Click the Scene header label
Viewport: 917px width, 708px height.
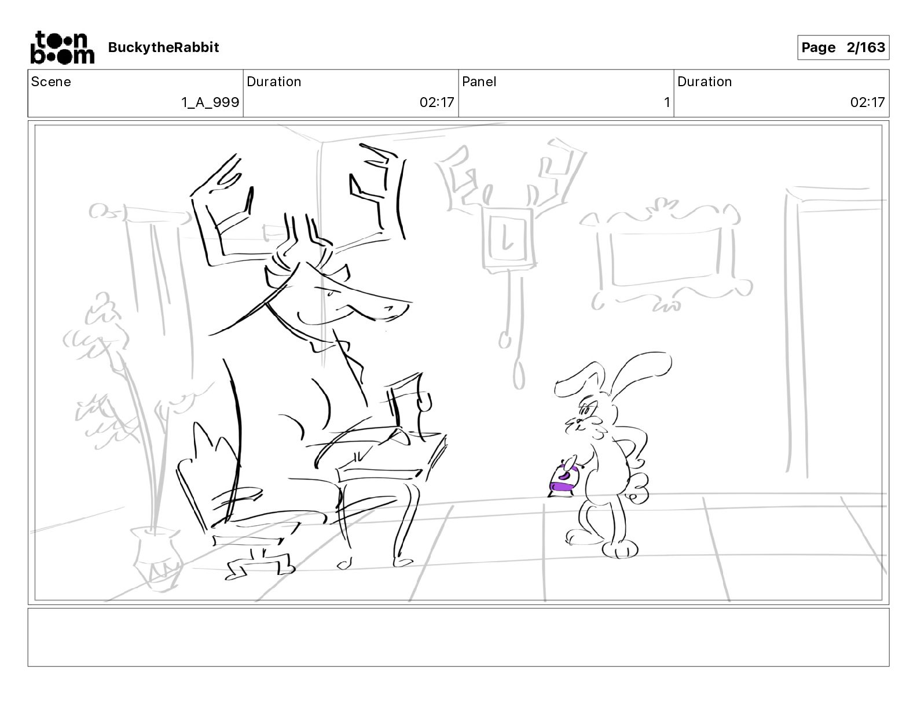pyautogui.click(x=51, y=82)
